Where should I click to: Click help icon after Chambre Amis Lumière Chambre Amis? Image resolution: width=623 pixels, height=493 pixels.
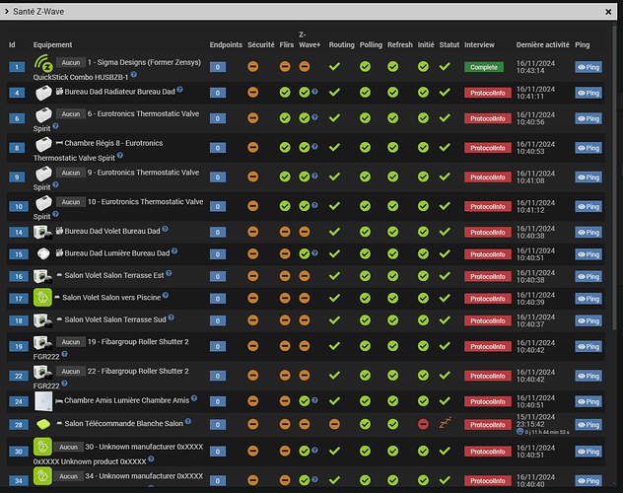click(194, 398)
